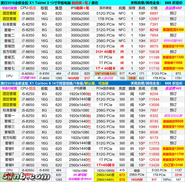Image resolution: width=185 pixels, height=182 pixels.
Task: Click the 512+ 4G网卡 storage cell
Action: point(106,52)
